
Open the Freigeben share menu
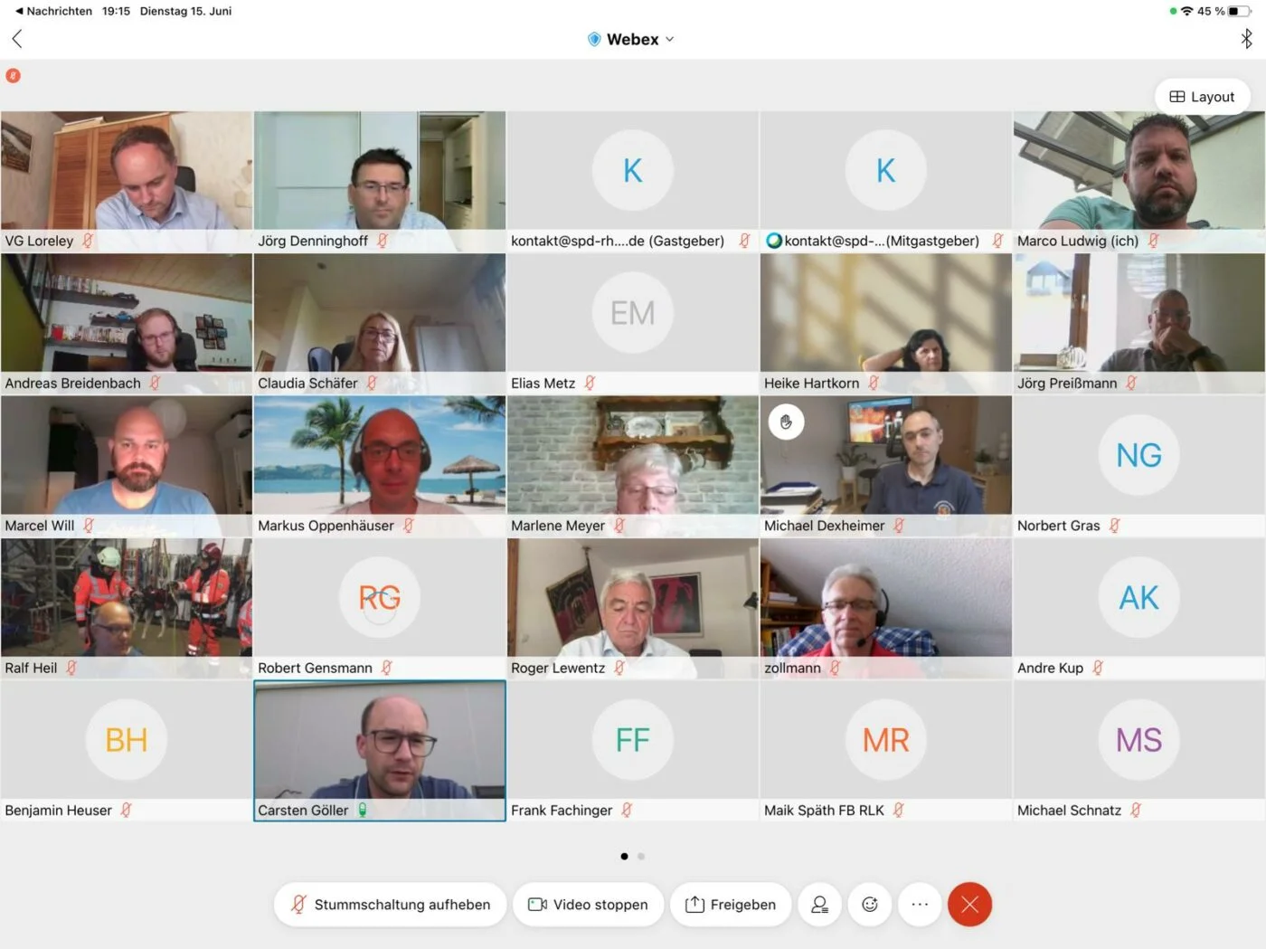[731, 905]
